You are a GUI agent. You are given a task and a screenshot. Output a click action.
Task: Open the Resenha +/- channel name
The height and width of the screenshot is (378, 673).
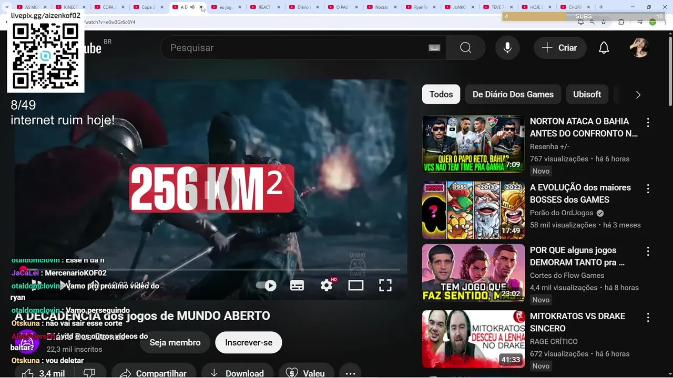click(x=549, y=146)
